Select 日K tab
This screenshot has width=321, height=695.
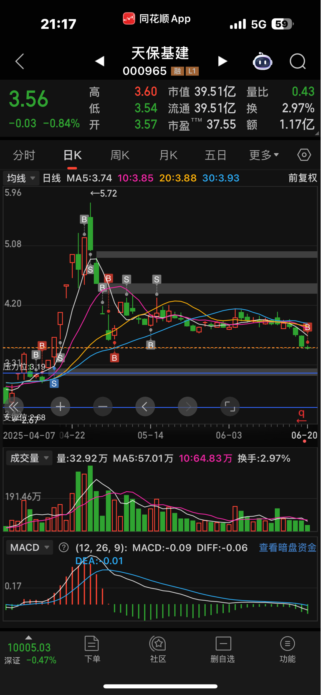(x=72, y=155)
